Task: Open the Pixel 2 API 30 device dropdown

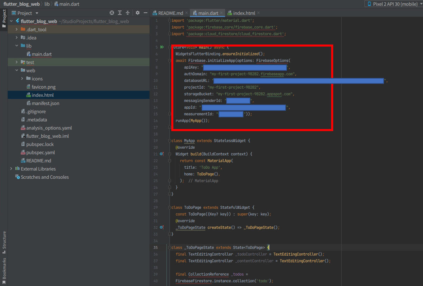Action: pos(393,4)
